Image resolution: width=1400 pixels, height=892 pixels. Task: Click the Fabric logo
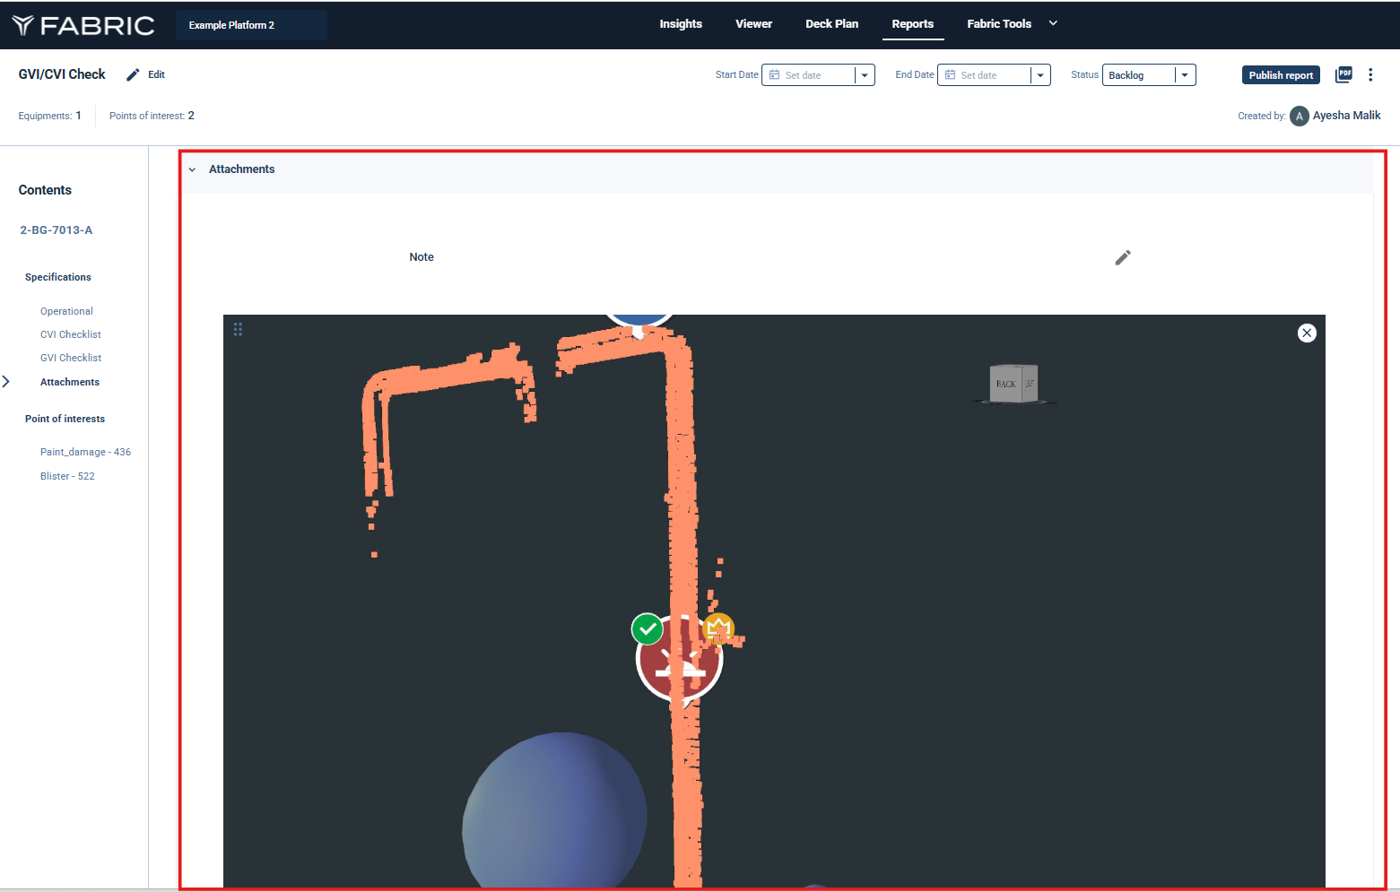pyautogui.click(x=83, y=25)
